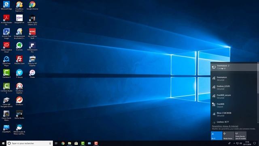Open the Enregistrement du produit shortcut

[x=19, y=34]
